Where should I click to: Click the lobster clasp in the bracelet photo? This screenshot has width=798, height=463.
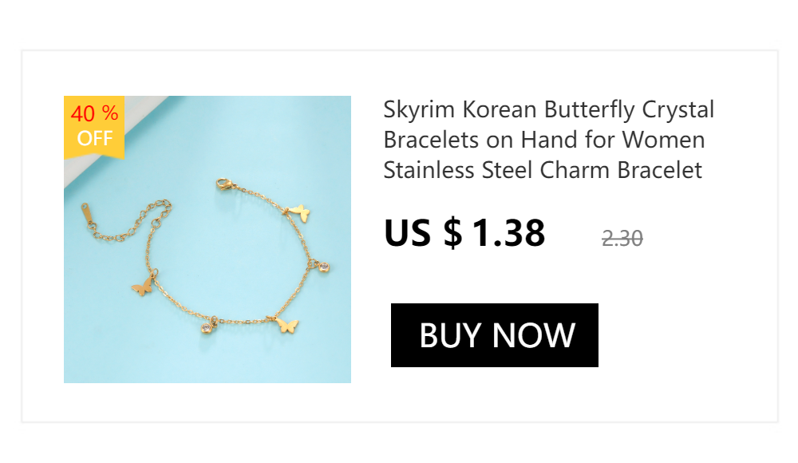[x=224, y=184]
